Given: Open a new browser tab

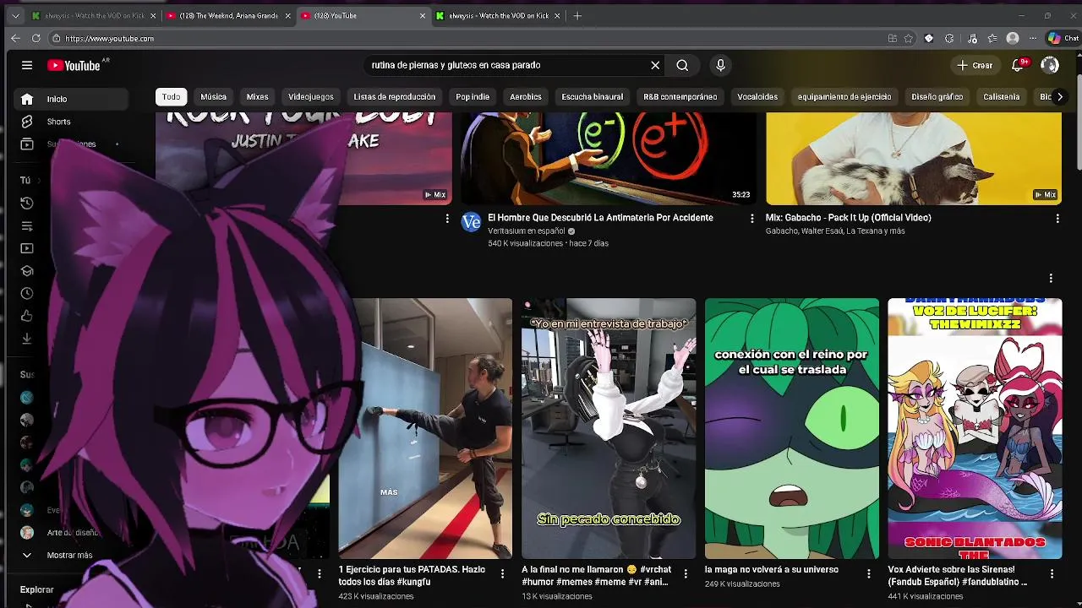Looking at the screenshot, I should (x=577, y=15).
